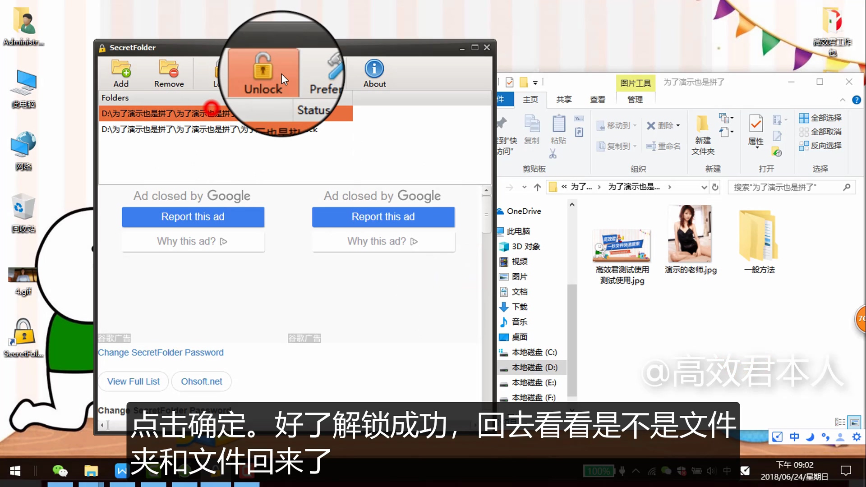Click the Unlock icon in SecretFolder
Image resolution: width=866 pixels, height=487 pixels.
point(263,73)
